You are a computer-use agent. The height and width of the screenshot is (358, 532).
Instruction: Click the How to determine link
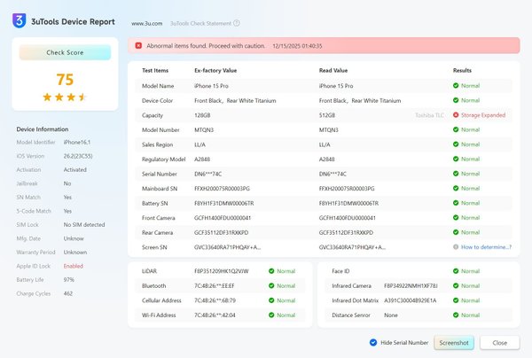coord(484,246)
